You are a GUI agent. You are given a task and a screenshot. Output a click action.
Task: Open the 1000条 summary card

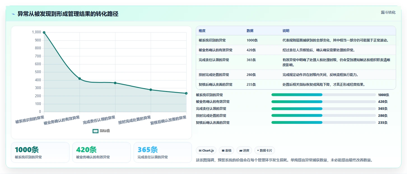coord(40,152)
